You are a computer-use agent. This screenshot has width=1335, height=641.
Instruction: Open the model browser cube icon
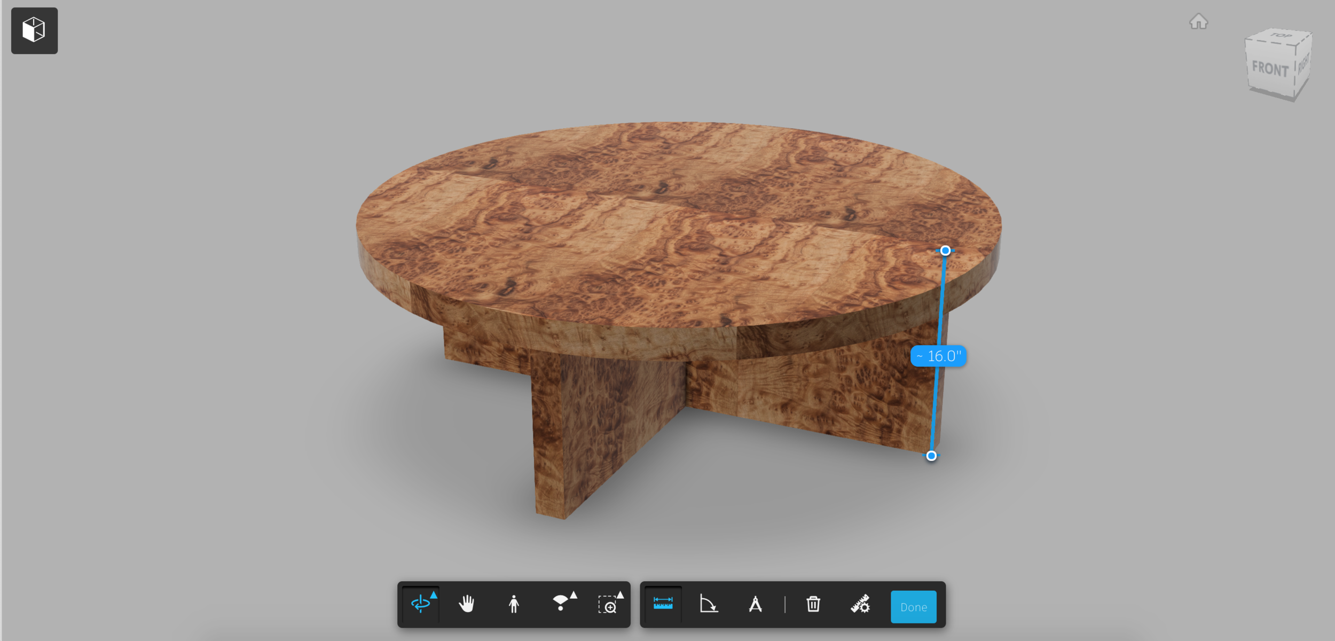34,30
